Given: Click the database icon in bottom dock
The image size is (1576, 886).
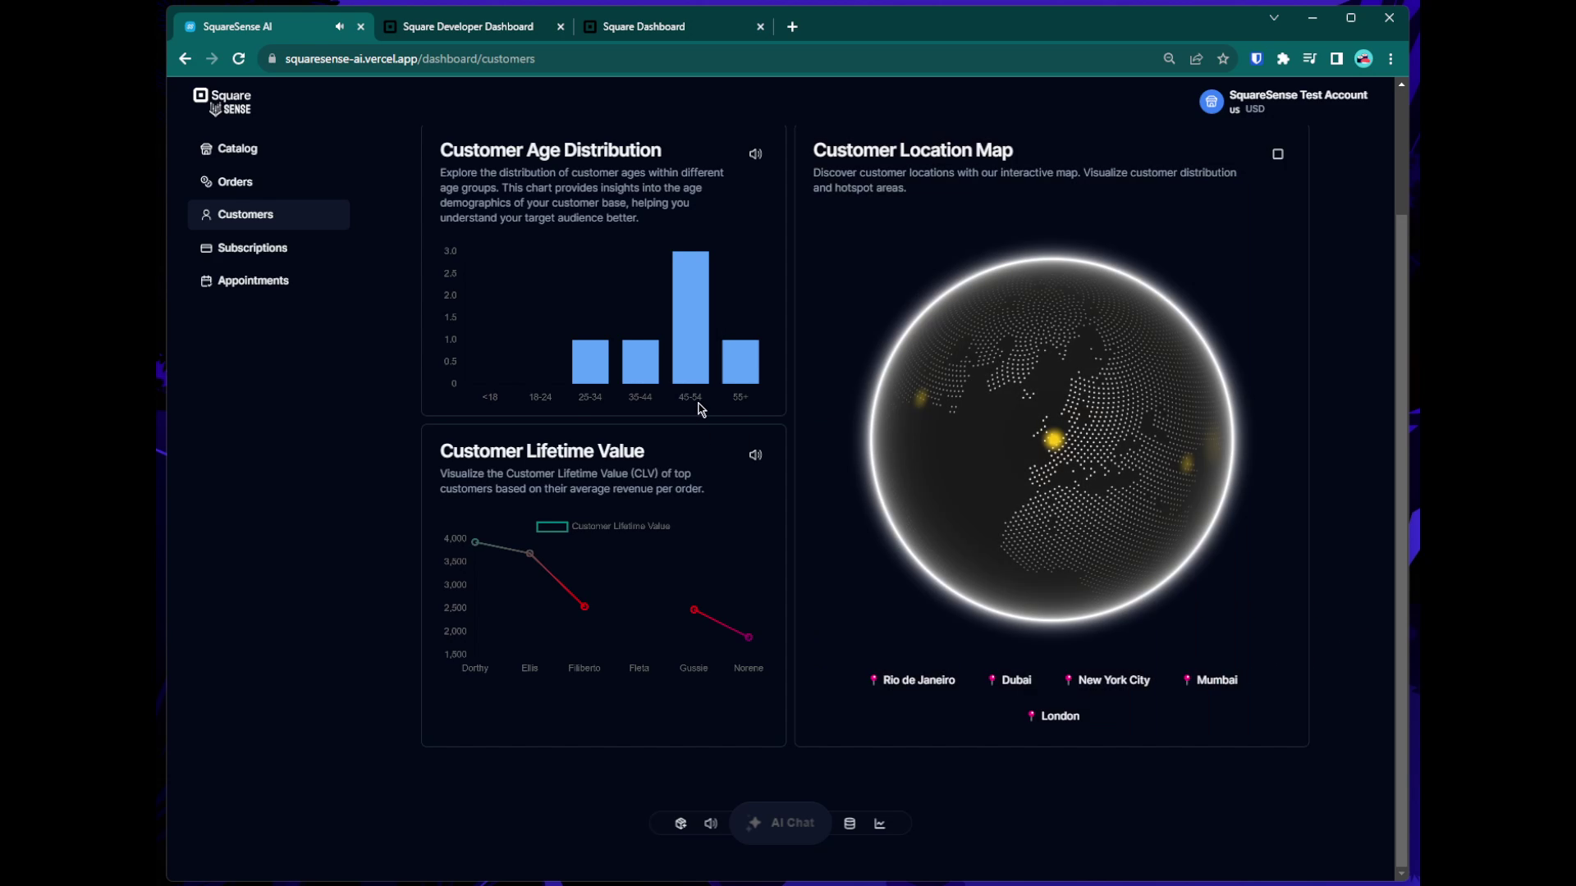Looking at the screenshot, I should [850, 824].
